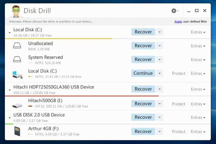216x144 pixels.
Task: Recover the Unallocated partition
Action: click(143, 46)
